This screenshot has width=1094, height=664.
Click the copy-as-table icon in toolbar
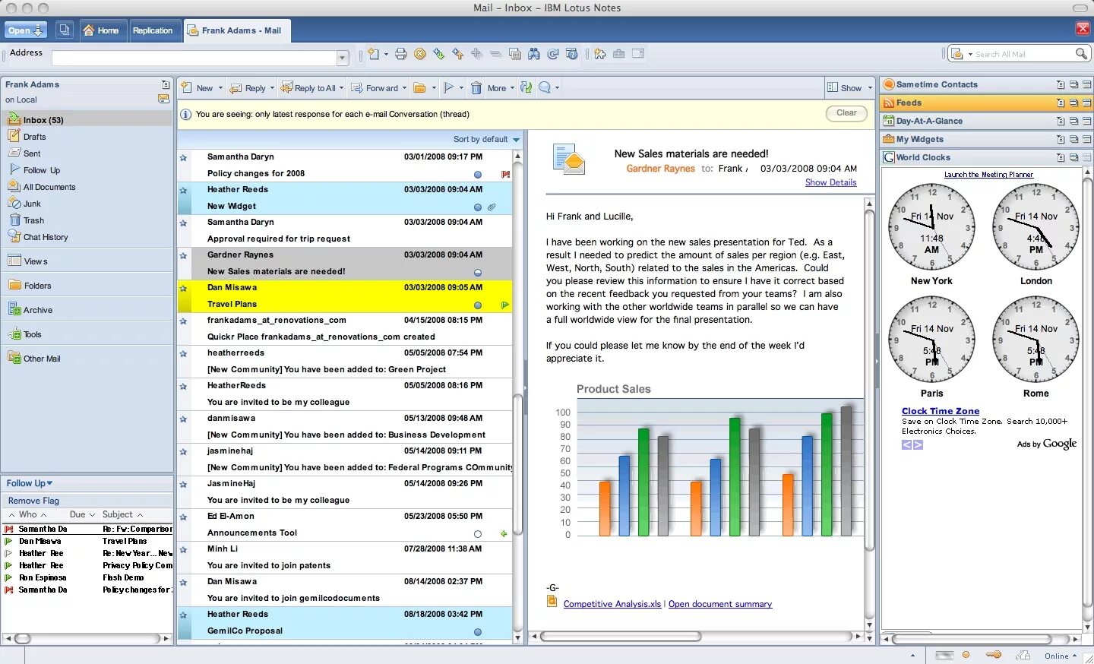click(515, 54)
